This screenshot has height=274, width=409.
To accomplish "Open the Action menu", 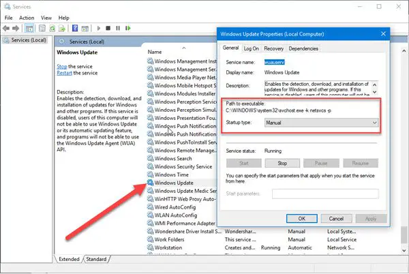I will click(x=27, y=18).
